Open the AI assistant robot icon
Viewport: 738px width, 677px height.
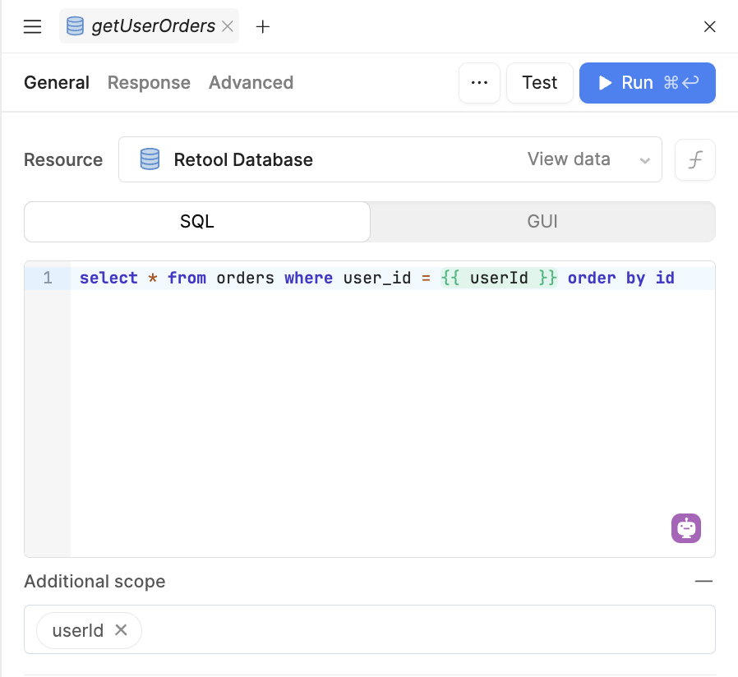[x=686, y=528]
